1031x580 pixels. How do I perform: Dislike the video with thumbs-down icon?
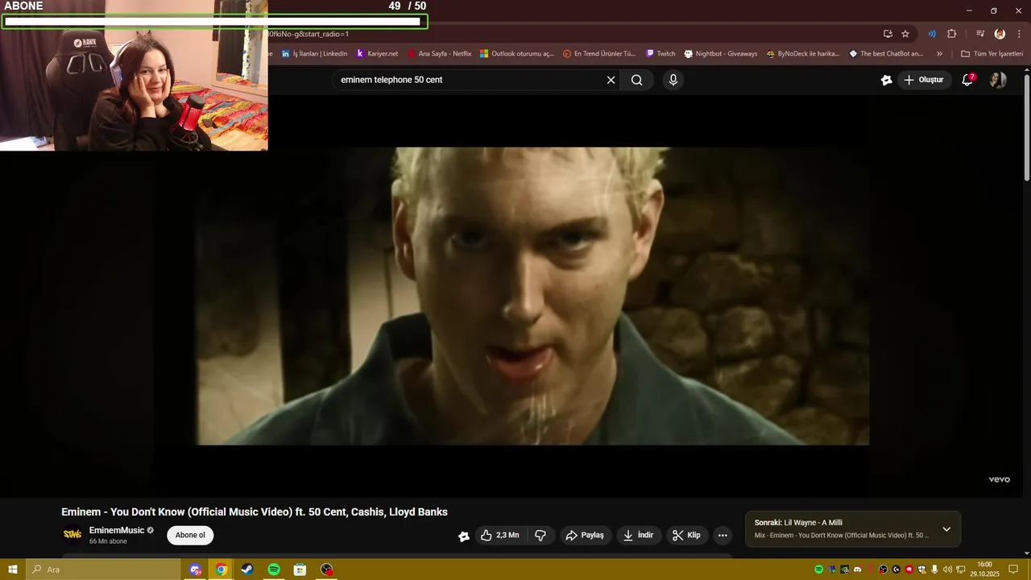tap(540, 535)
